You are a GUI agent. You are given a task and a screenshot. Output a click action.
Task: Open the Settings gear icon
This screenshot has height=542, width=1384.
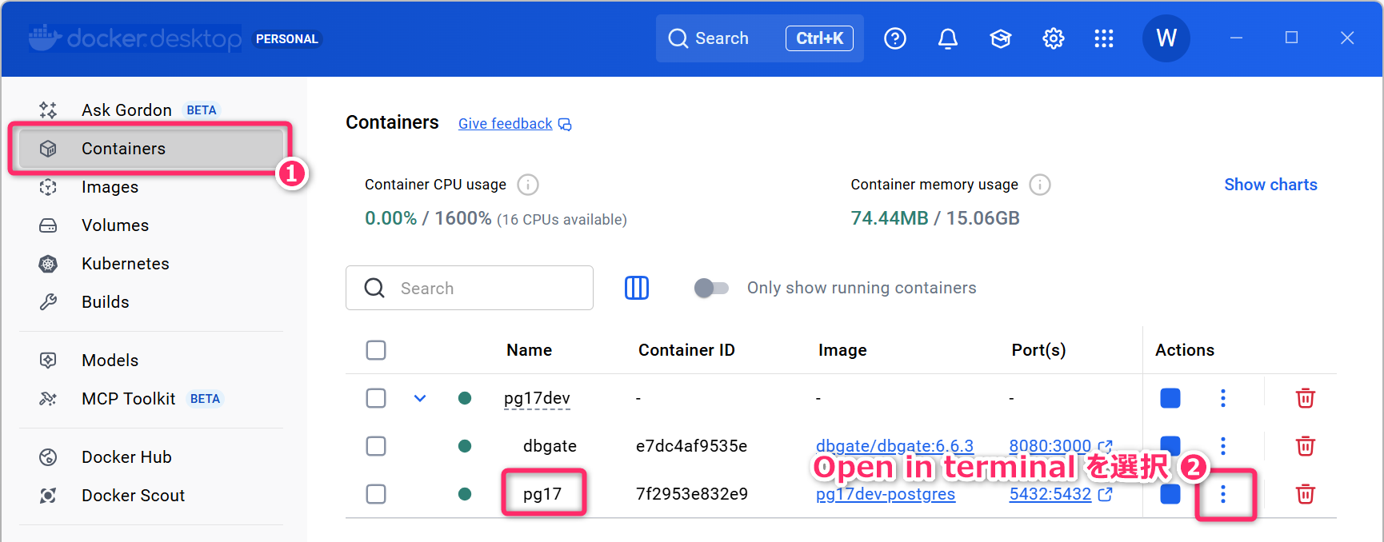[1053, 38]
